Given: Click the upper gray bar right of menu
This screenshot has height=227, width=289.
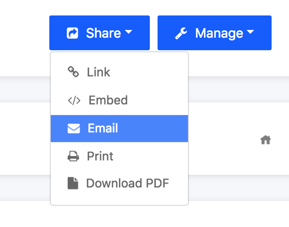Looking at the screenshot, I should 239,89.
